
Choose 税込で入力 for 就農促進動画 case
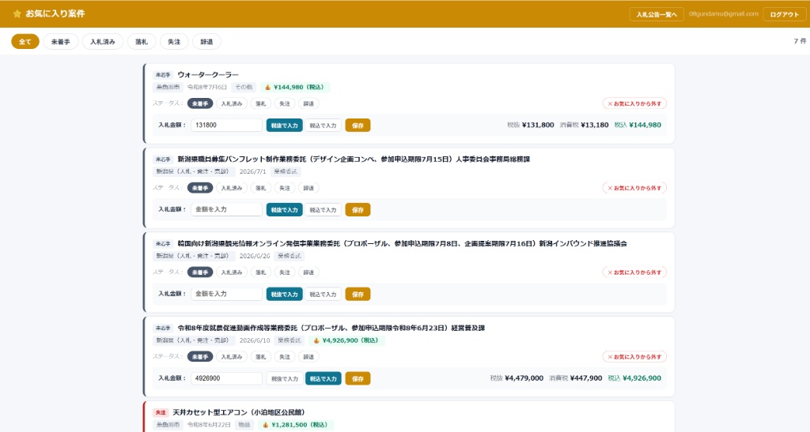[323, 379]
